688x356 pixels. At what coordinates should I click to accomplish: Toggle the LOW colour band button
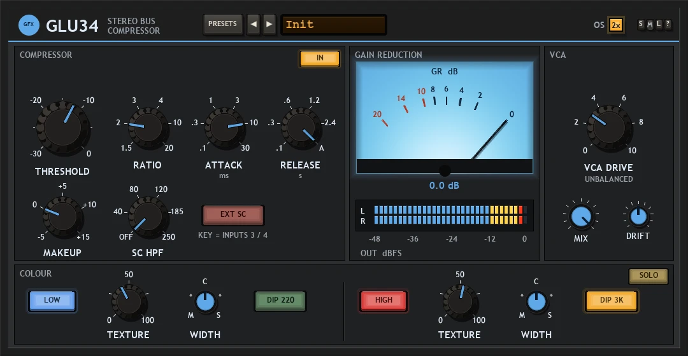pyautogui.click(x=52, y=301)
